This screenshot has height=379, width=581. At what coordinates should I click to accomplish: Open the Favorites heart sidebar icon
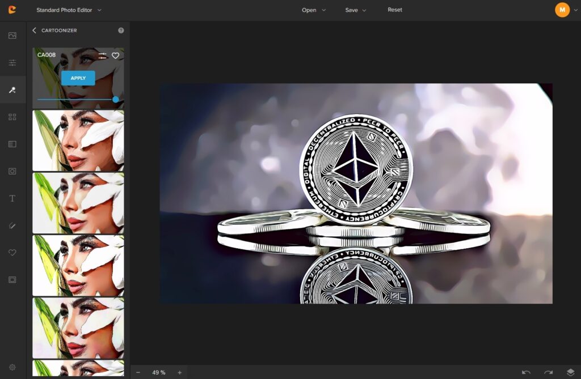(x=12, y=253)
